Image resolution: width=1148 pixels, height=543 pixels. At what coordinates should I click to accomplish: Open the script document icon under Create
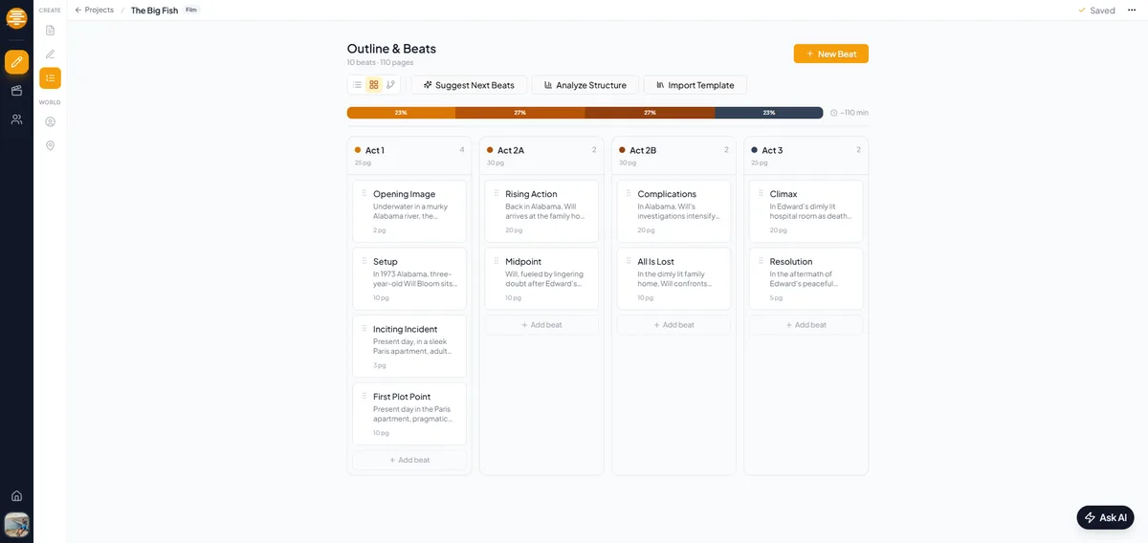(x=50, y=31)
